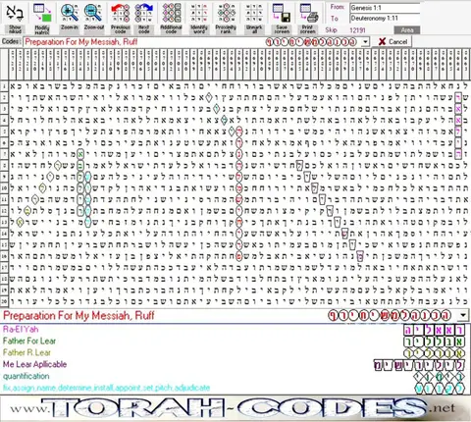Select the fix,assign,name,determine legend entry
The image size is (471, 422).
pyautogui.click(x=106, y=388)
